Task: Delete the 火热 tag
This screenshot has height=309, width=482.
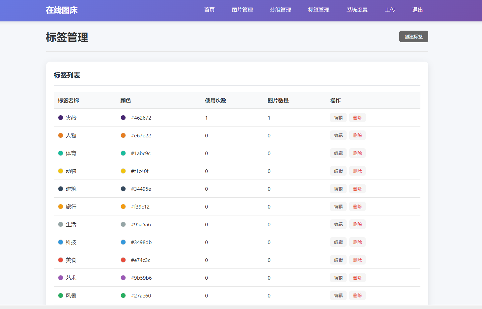Action: (x=357, y=118)
